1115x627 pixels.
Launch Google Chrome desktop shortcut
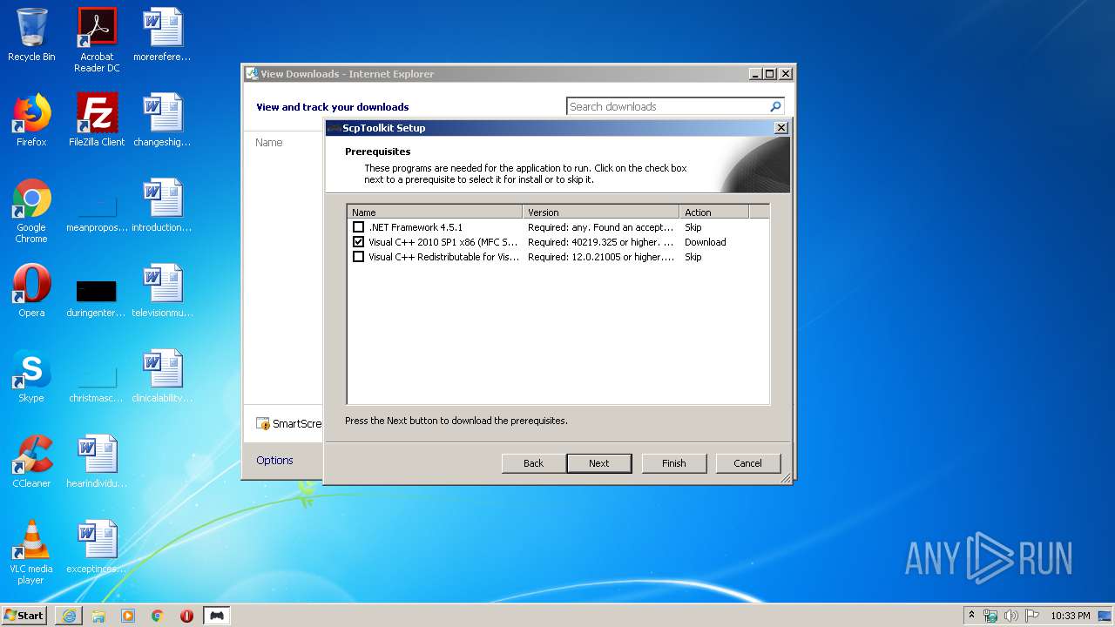31,211
